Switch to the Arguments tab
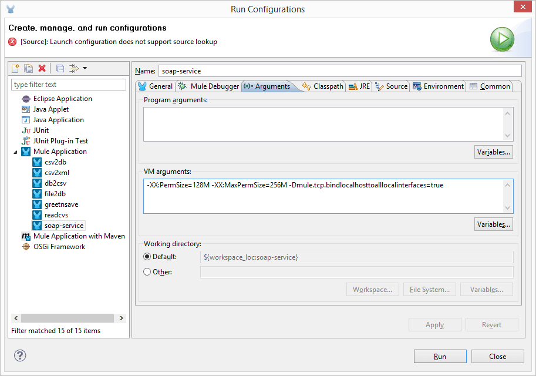This screenshot has height=376, width=536. click(x=267, y=86)
